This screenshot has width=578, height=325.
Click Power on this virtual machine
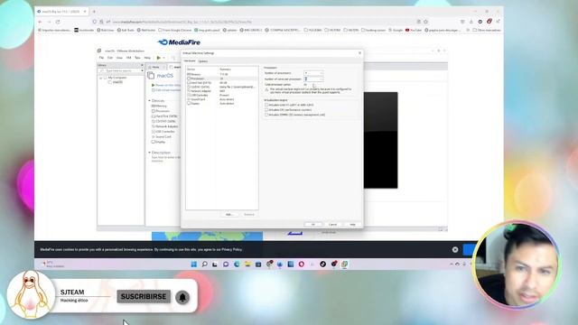(x=166, y=85)
